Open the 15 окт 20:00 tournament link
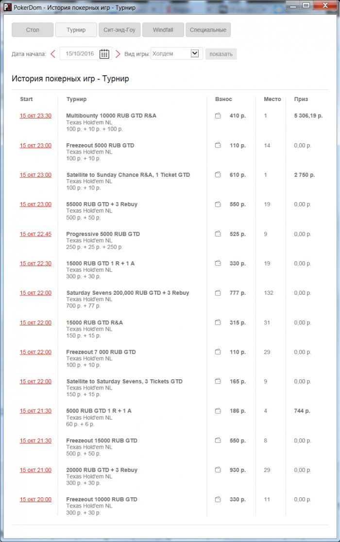This screenshot has height=542, width=340. [x=35, y=499]
